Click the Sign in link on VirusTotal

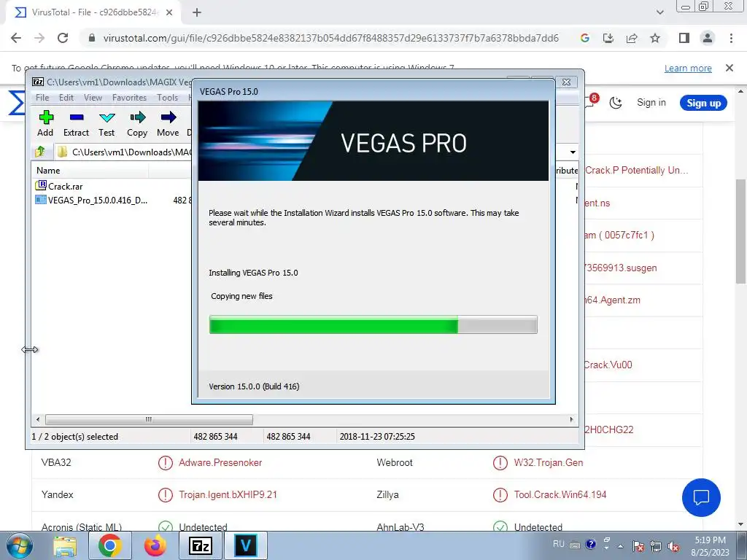point(651,102)
